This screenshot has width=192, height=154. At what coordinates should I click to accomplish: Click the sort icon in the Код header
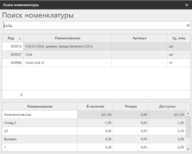tap(20, 38)
